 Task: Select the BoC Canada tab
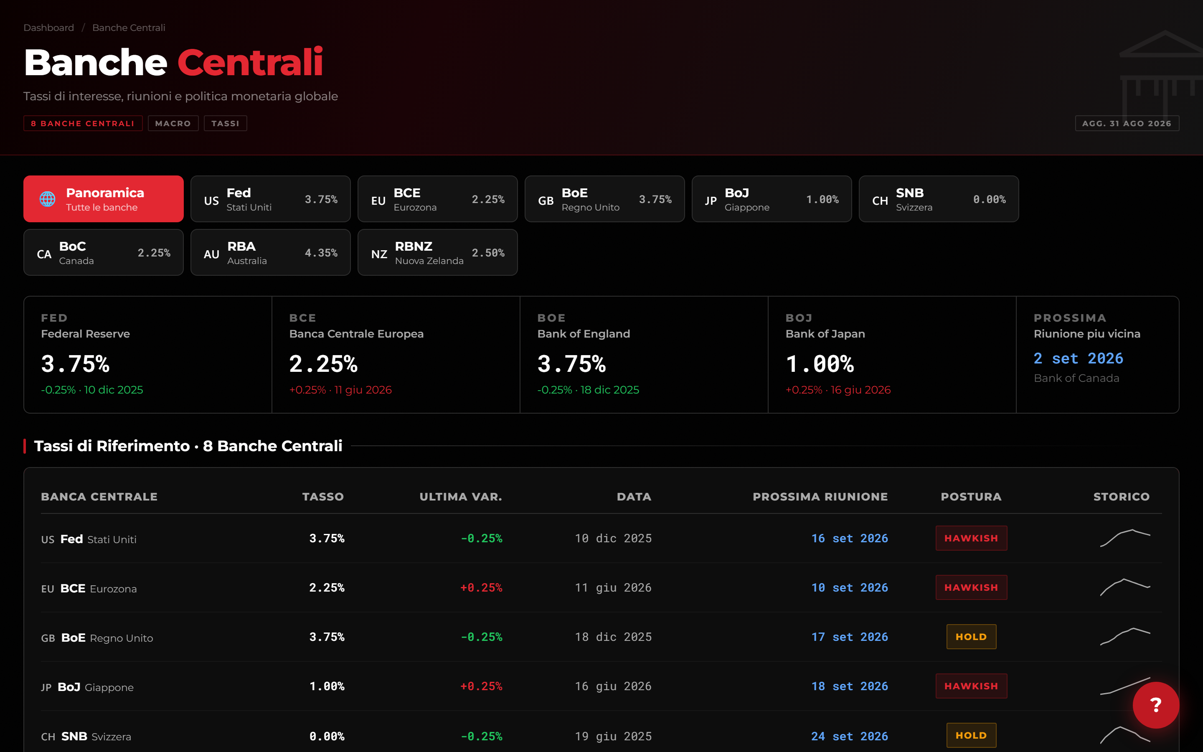[104, 252]
